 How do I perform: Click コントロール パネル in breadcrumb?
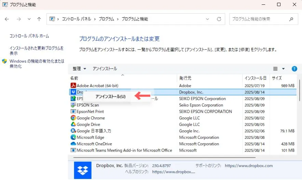point(77,19)
